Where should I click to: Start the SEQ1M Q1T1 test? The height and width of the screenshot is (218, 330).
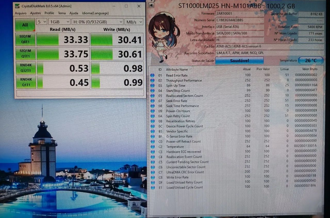(x=25, y=54)
